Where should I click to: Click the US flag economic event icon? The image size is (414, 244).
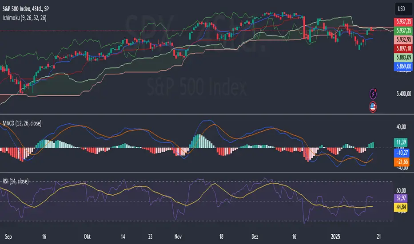click(x=373, y=107)
